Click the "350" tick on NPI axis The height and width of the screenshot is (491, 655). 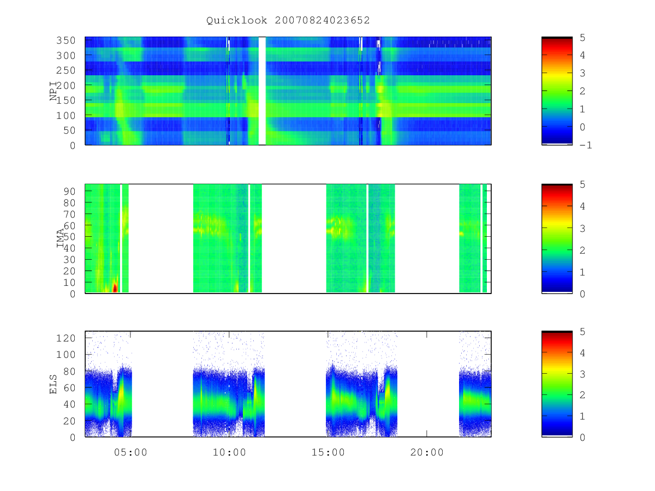click(67, 40)
